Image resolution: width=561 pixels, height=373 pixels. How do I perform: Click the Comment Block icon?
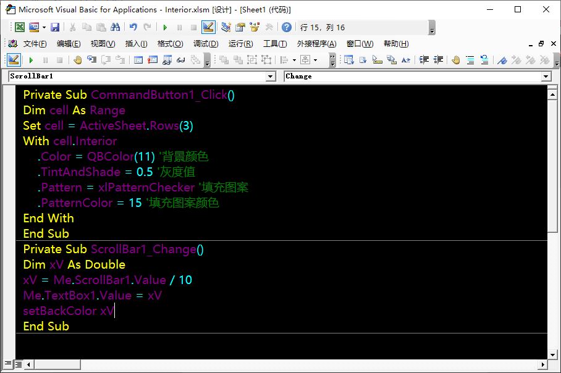click(x=470, y=60)
